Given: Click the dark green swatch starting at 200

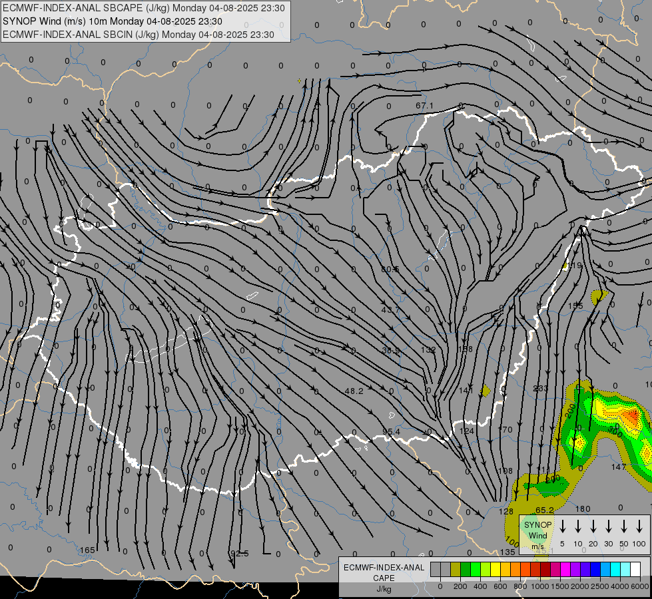Looking at the screenshot, I should (466, 569).
